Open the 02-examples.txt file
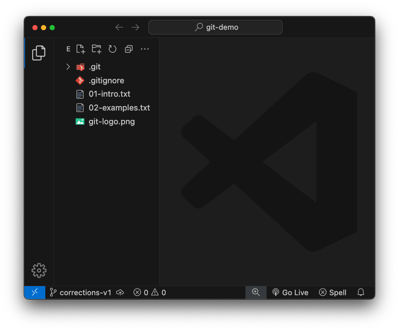The image size is (399, 331). 107,108
